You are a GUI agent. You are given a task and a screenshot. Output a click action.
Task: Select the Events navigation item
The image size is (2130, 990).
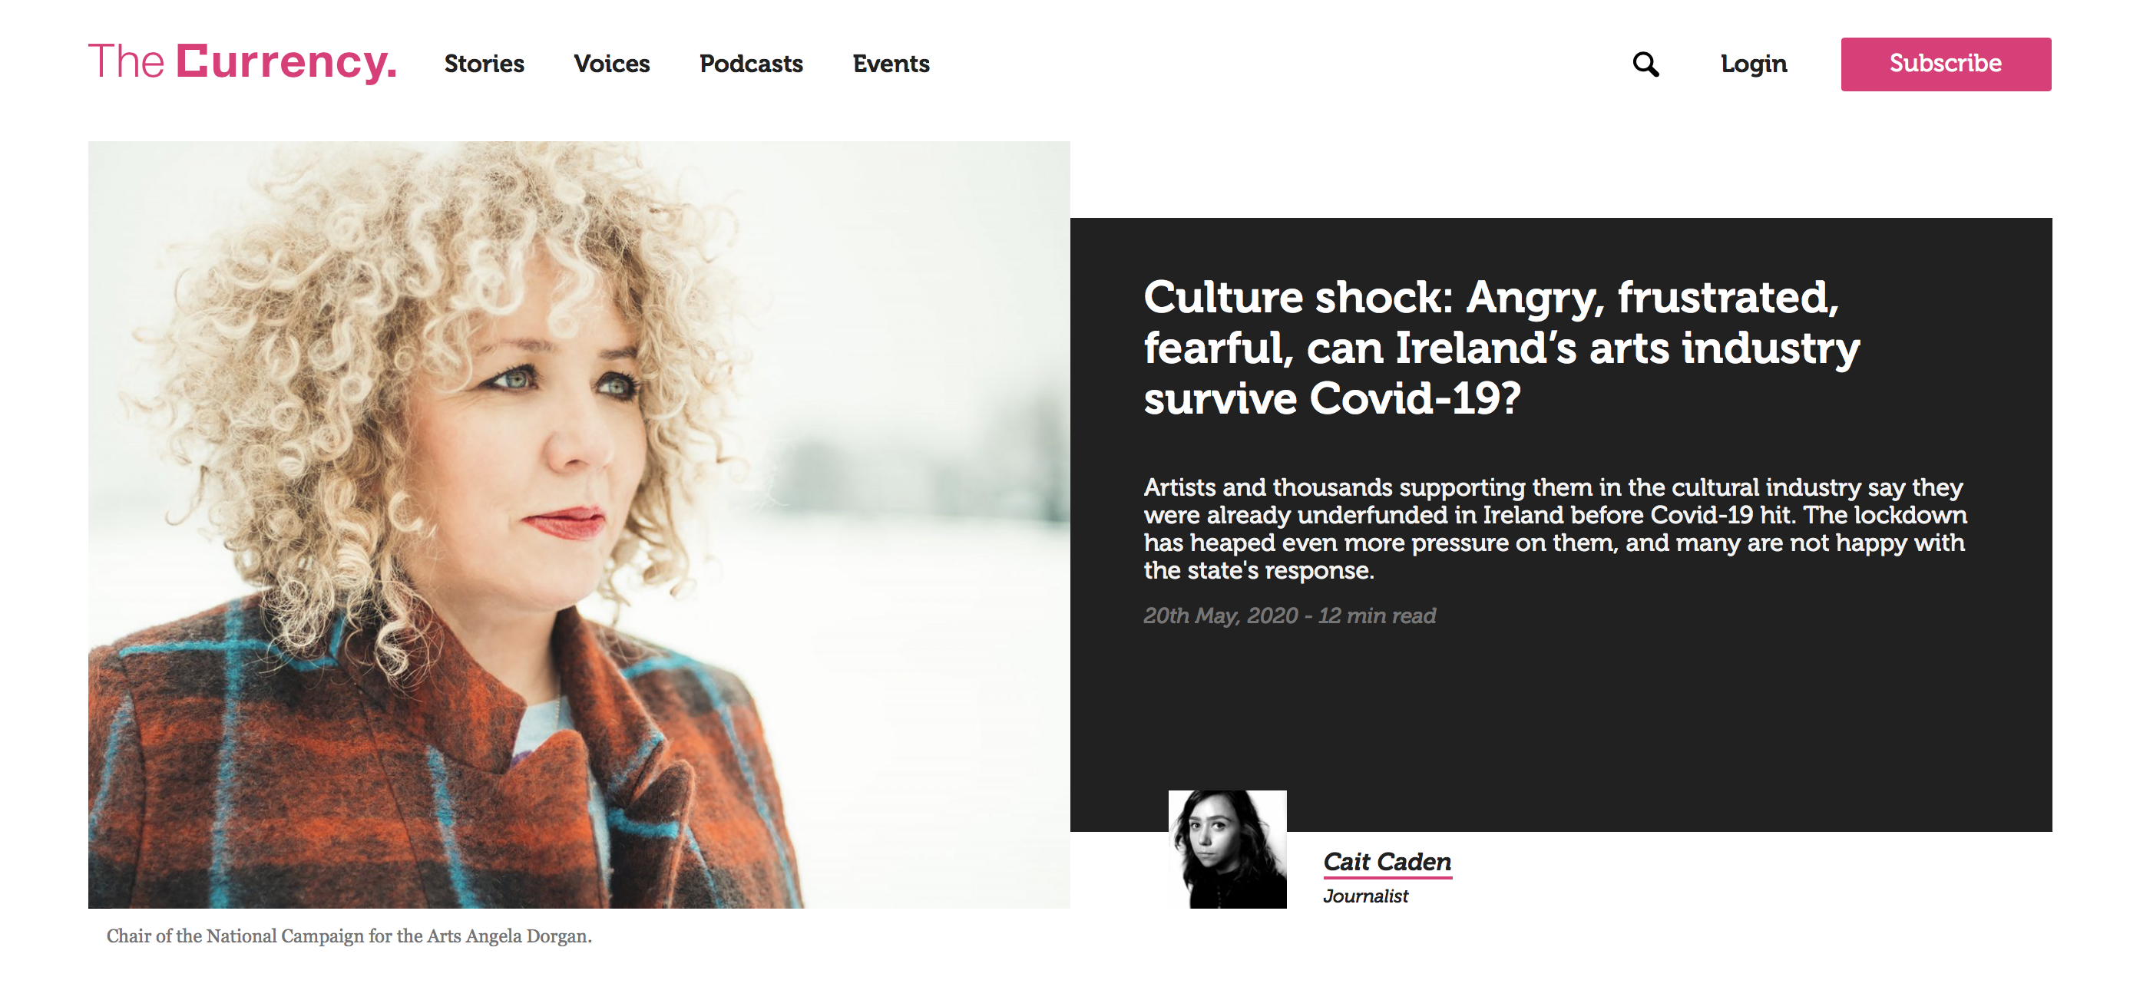(x=891, y=64)
